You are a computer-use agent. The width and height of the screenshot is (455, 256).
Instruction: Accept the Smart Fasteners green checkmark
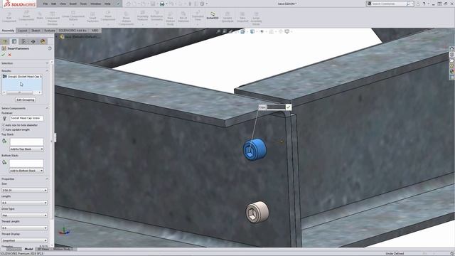coord(3,55)
